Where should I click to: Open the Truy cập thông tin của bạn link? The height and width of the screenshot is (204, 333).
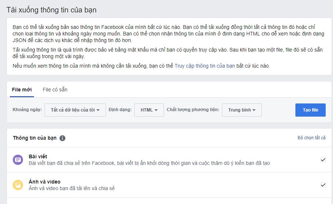click(x=205, y=66)
